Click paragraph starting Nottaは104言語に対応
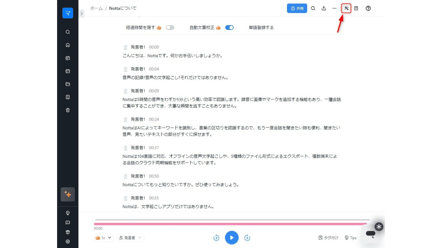Viewport: 442px width, 248px height. pos(230,160)
